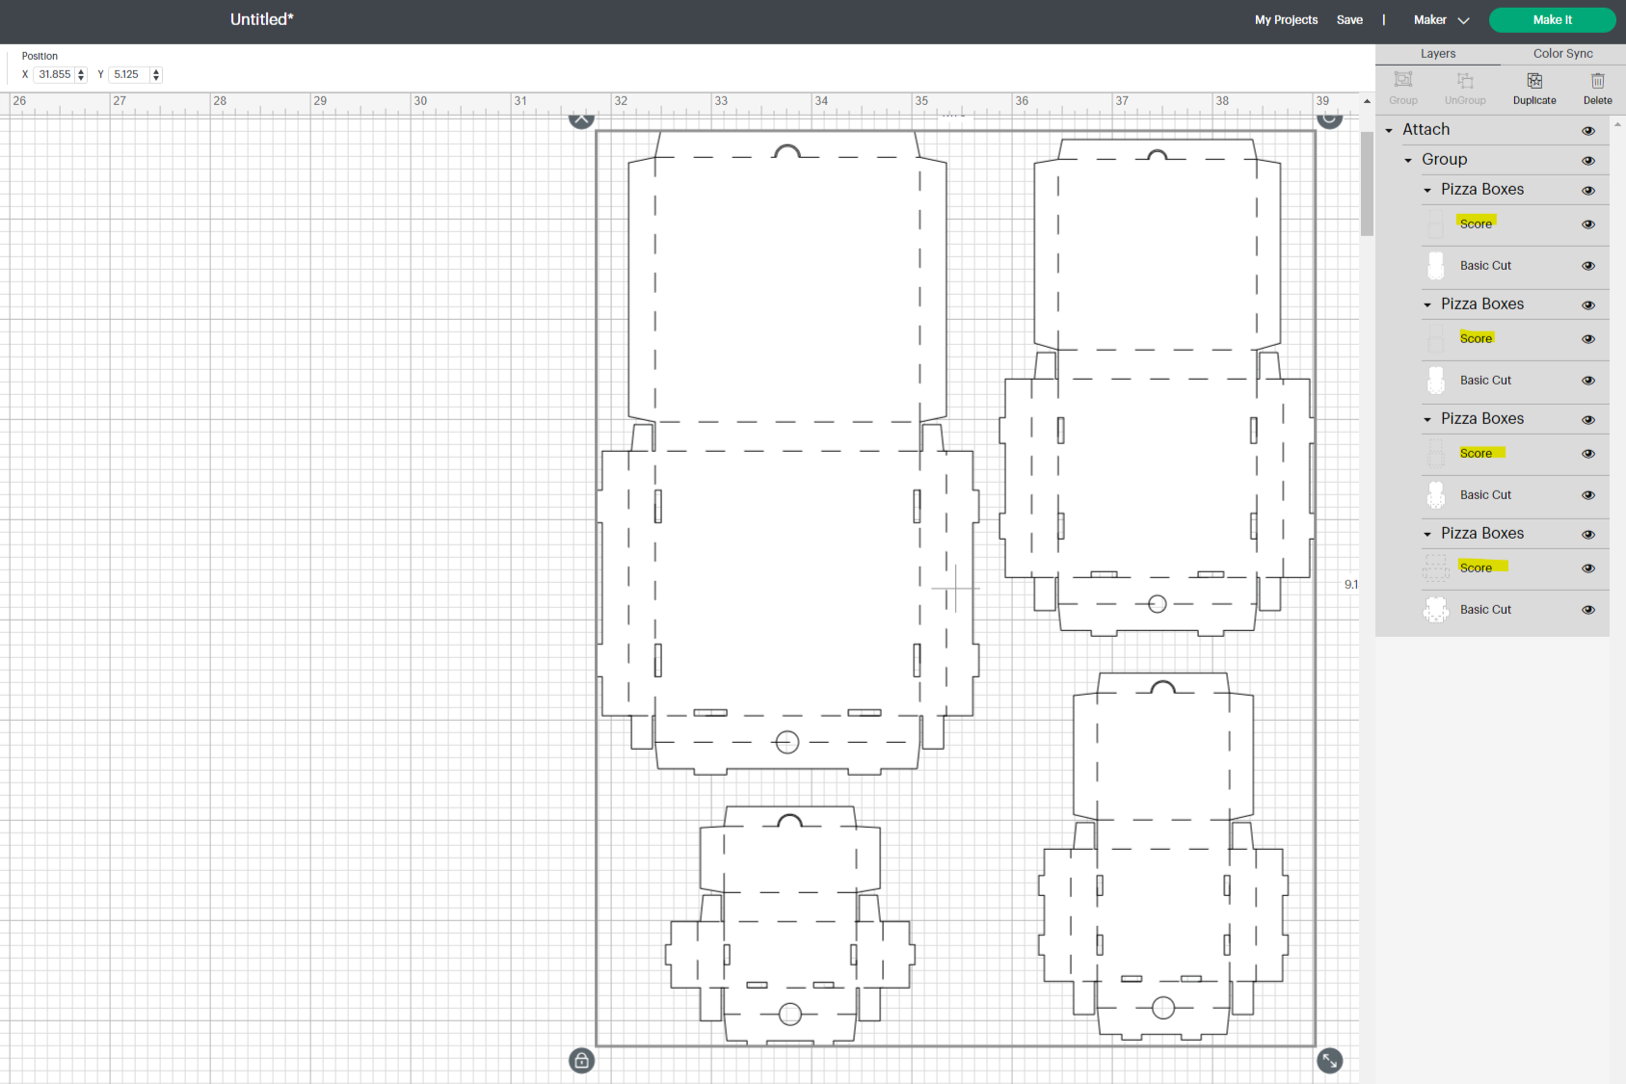The width and height of the screenshot is (1626, 1084).
Task: Collapse the first Pizza Boxes group
Action: 1427,190
